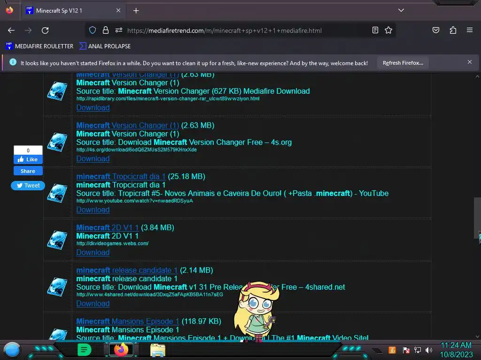Save page to Pocket

(435, 30)
